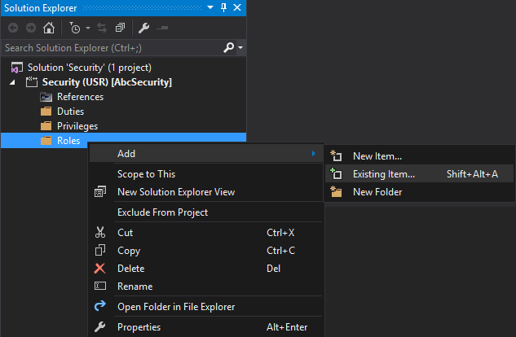Open Properties via wrench toolbar icon
Image resolution: width=516 pixels, height=337 pixels.
pos(143,28)
